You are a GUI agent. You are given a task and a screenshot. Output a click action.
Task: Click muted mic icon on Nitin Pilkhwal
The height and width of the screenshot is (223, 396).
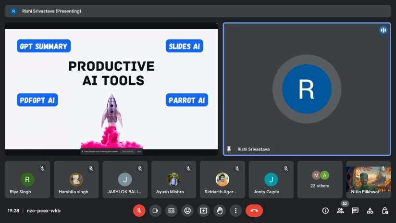(384, 168)
